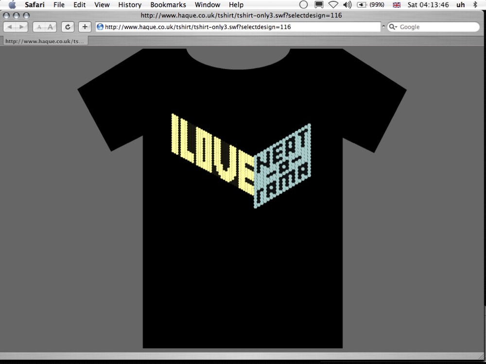
Task: Click the Bluetooth status icon
Action: [x=475, y=5]
